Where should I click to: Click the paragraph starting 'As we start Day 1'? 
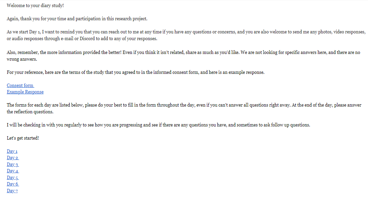(x=186, y=35)
